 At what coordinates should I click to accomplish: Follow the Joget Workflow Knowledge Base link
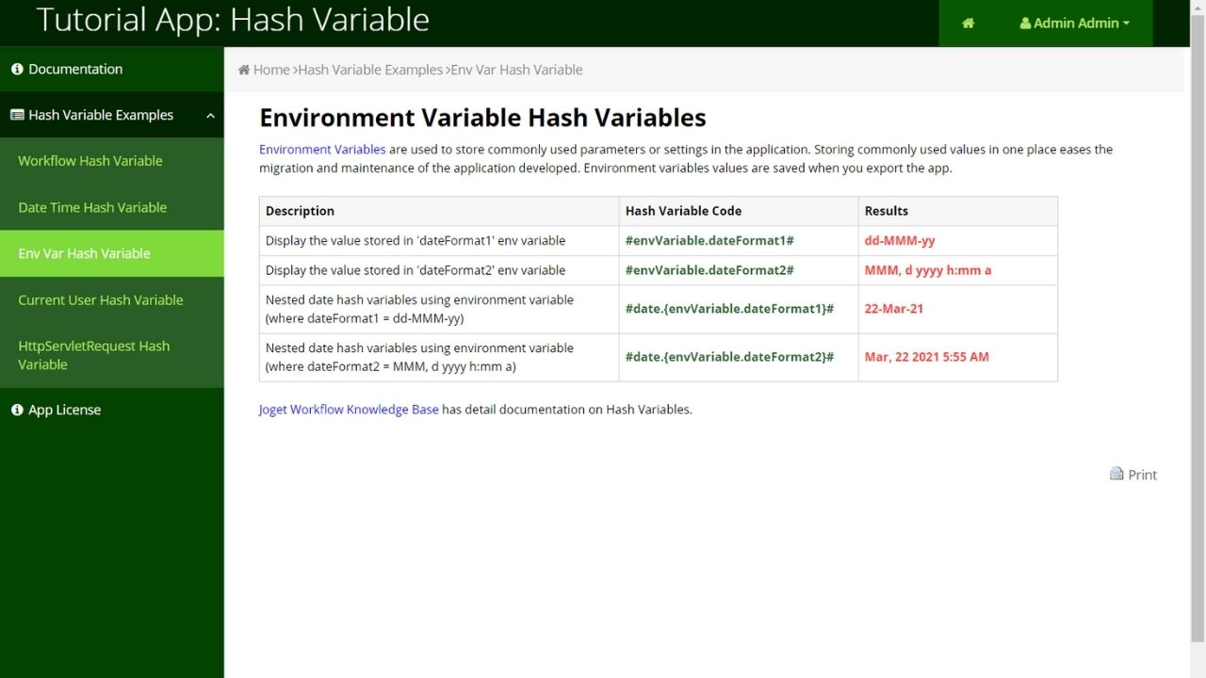pyautogui.click(x=349, y=410)
